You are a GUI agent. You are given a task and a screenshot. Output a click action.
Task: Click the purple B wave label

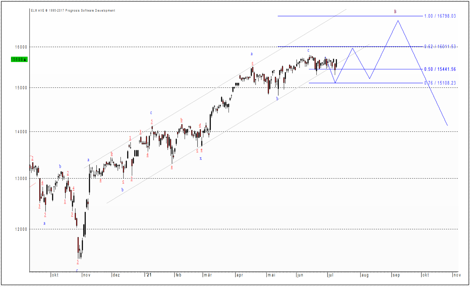point(395,12)
